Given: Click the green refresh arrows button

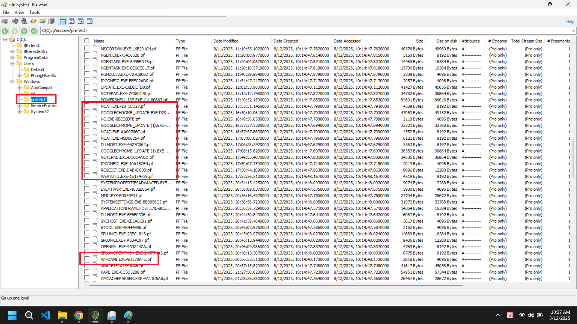Looking at the screenshot, I should (x=34, y=31).
